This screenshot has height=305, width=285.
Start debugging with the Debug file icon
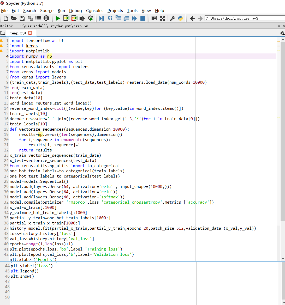pyautogui.click(x=102, y=18)
